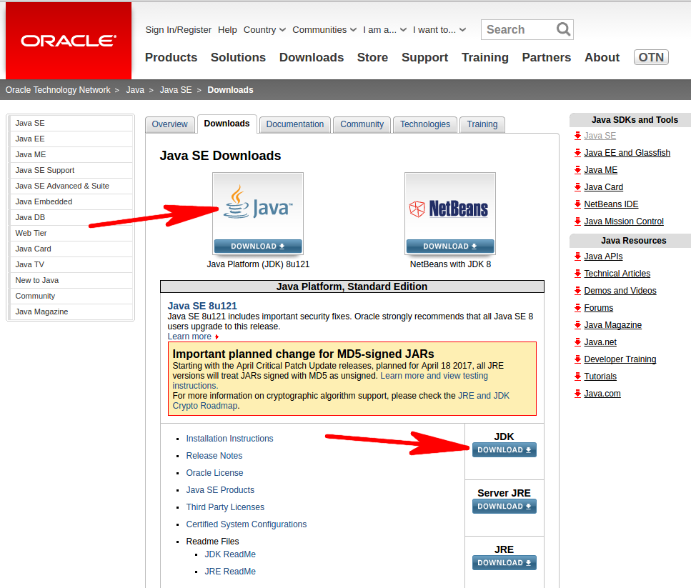Image resolution: width=691 pixels, height=588 pixels.
Task: Switch to the Documentation tab
Action: [x=295, y=124]
